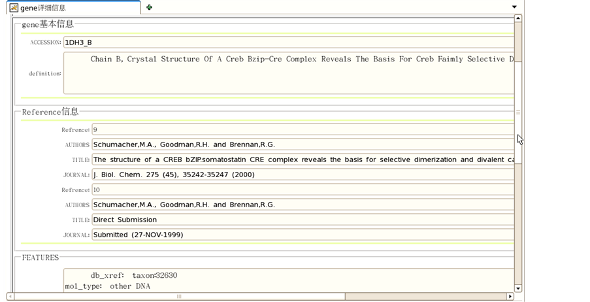Image resolution: width=590 pixels, height=302 pixels.
Task: Click the definition text area
Action: 287,73
